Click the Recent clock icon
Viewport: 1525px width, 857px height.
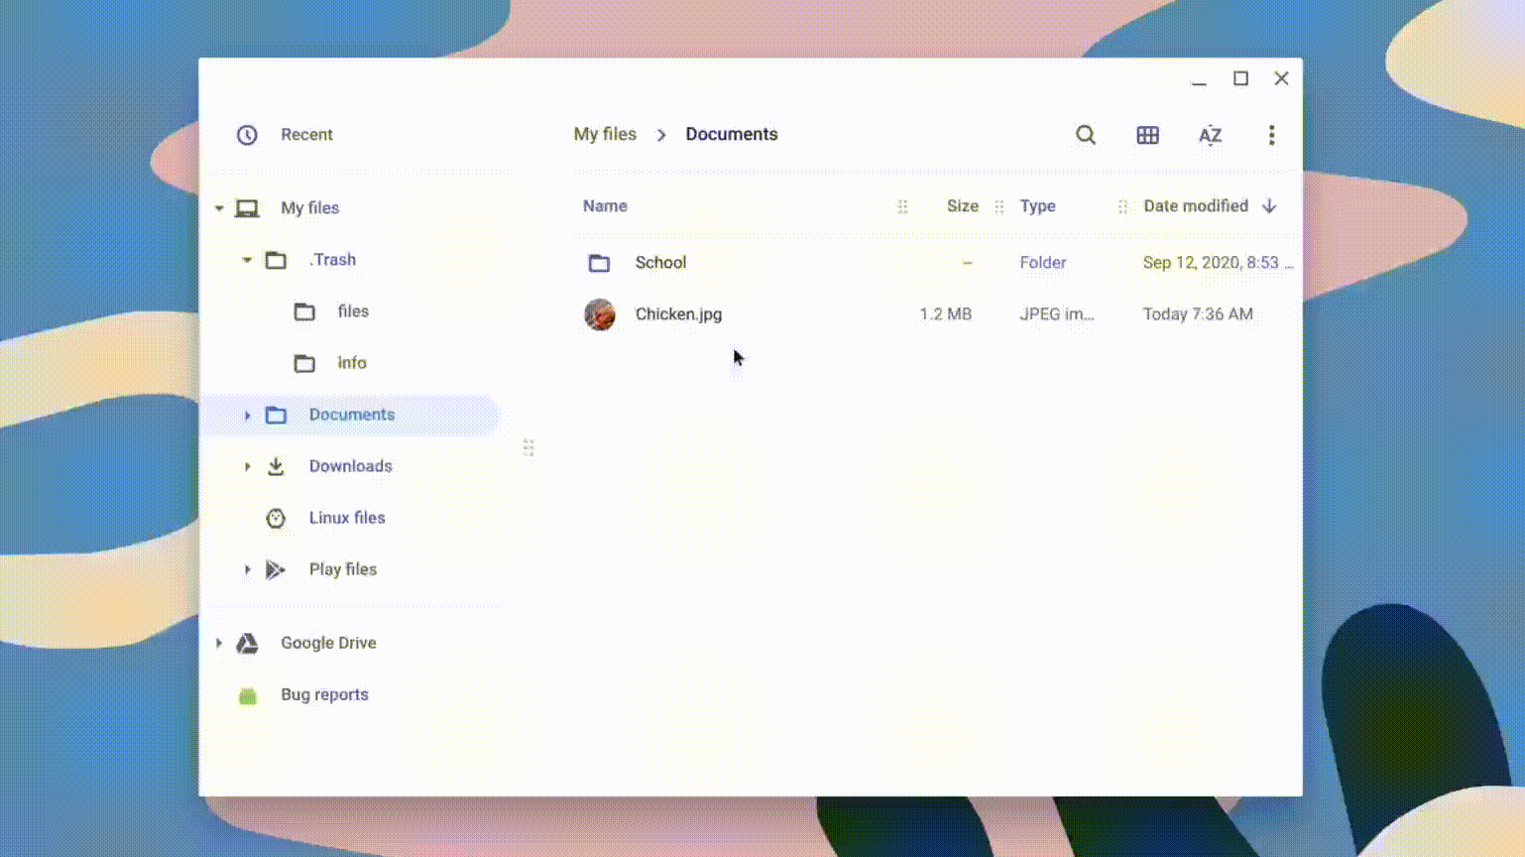click(x=247, y=135)
